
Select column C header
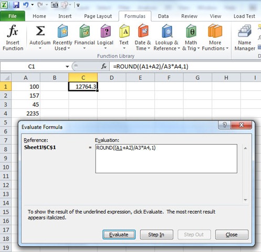83,78
